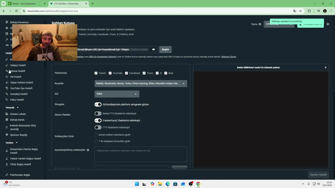Click the Başlat button
This screenshot has width=335, height=188.
click(x=165, y=49)
